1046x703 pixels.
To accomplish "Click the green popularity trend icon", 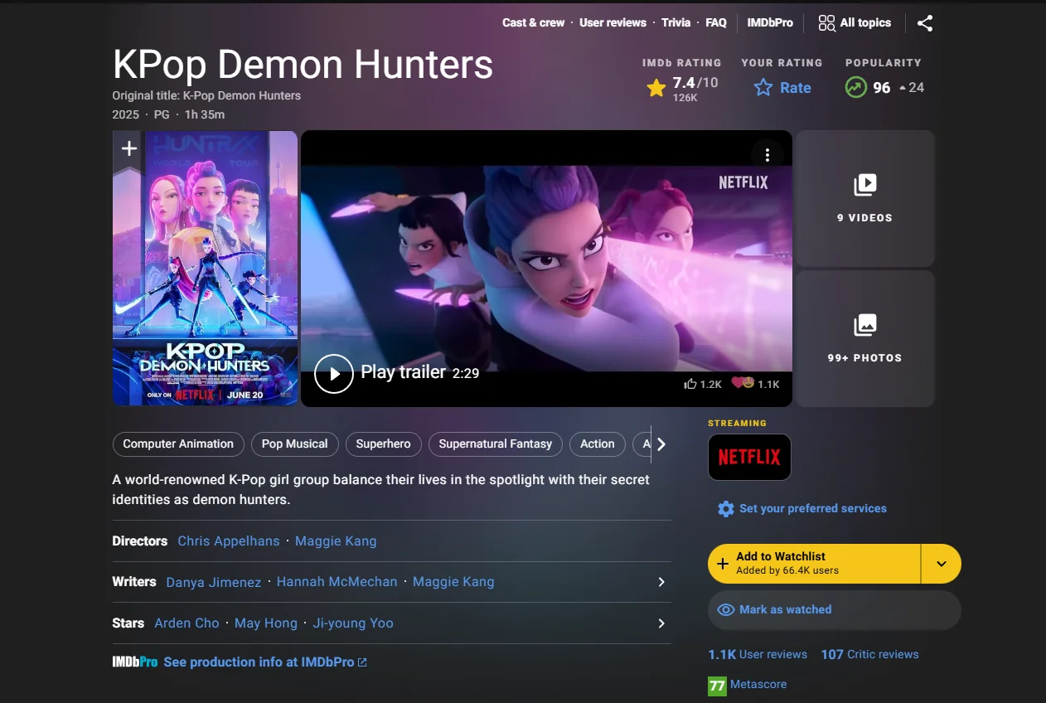I will click(855, 87).
